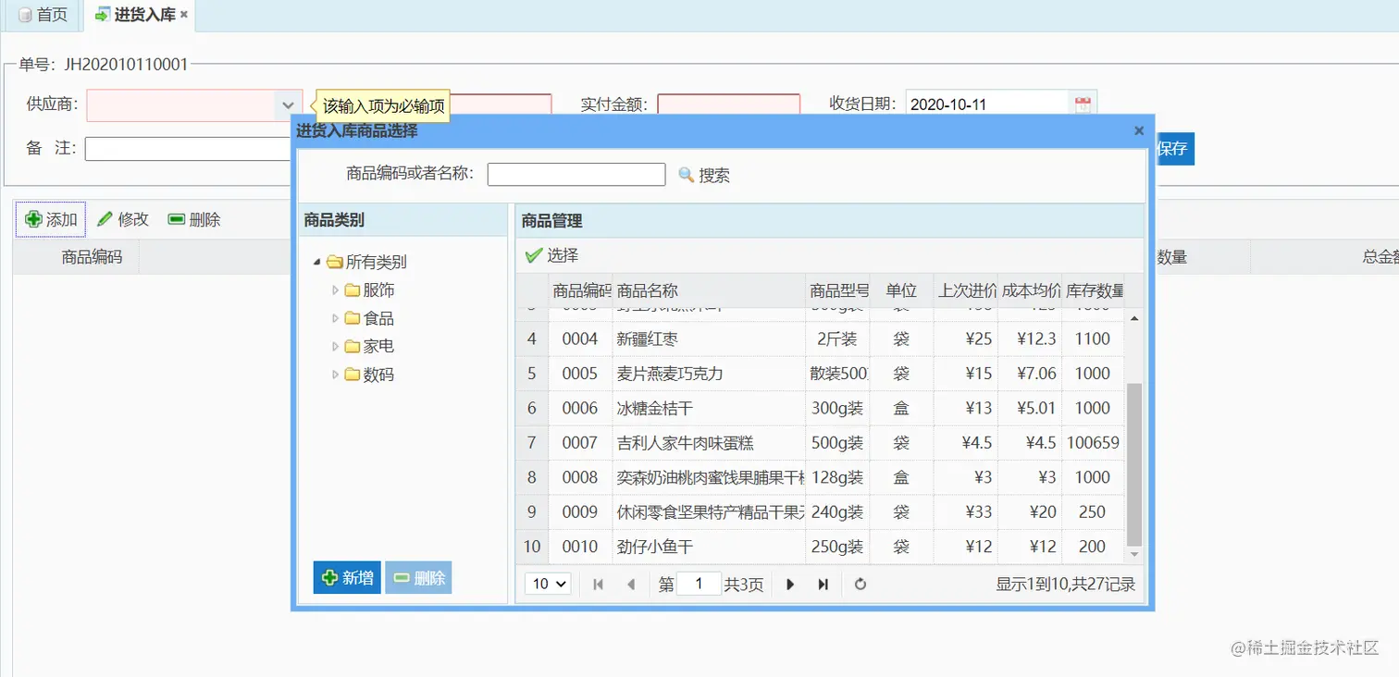Image resolution: width=1399 pixels, height=677 pixels.
Task: Click the 库存数量 column header
Action: tap(1093, 290)
